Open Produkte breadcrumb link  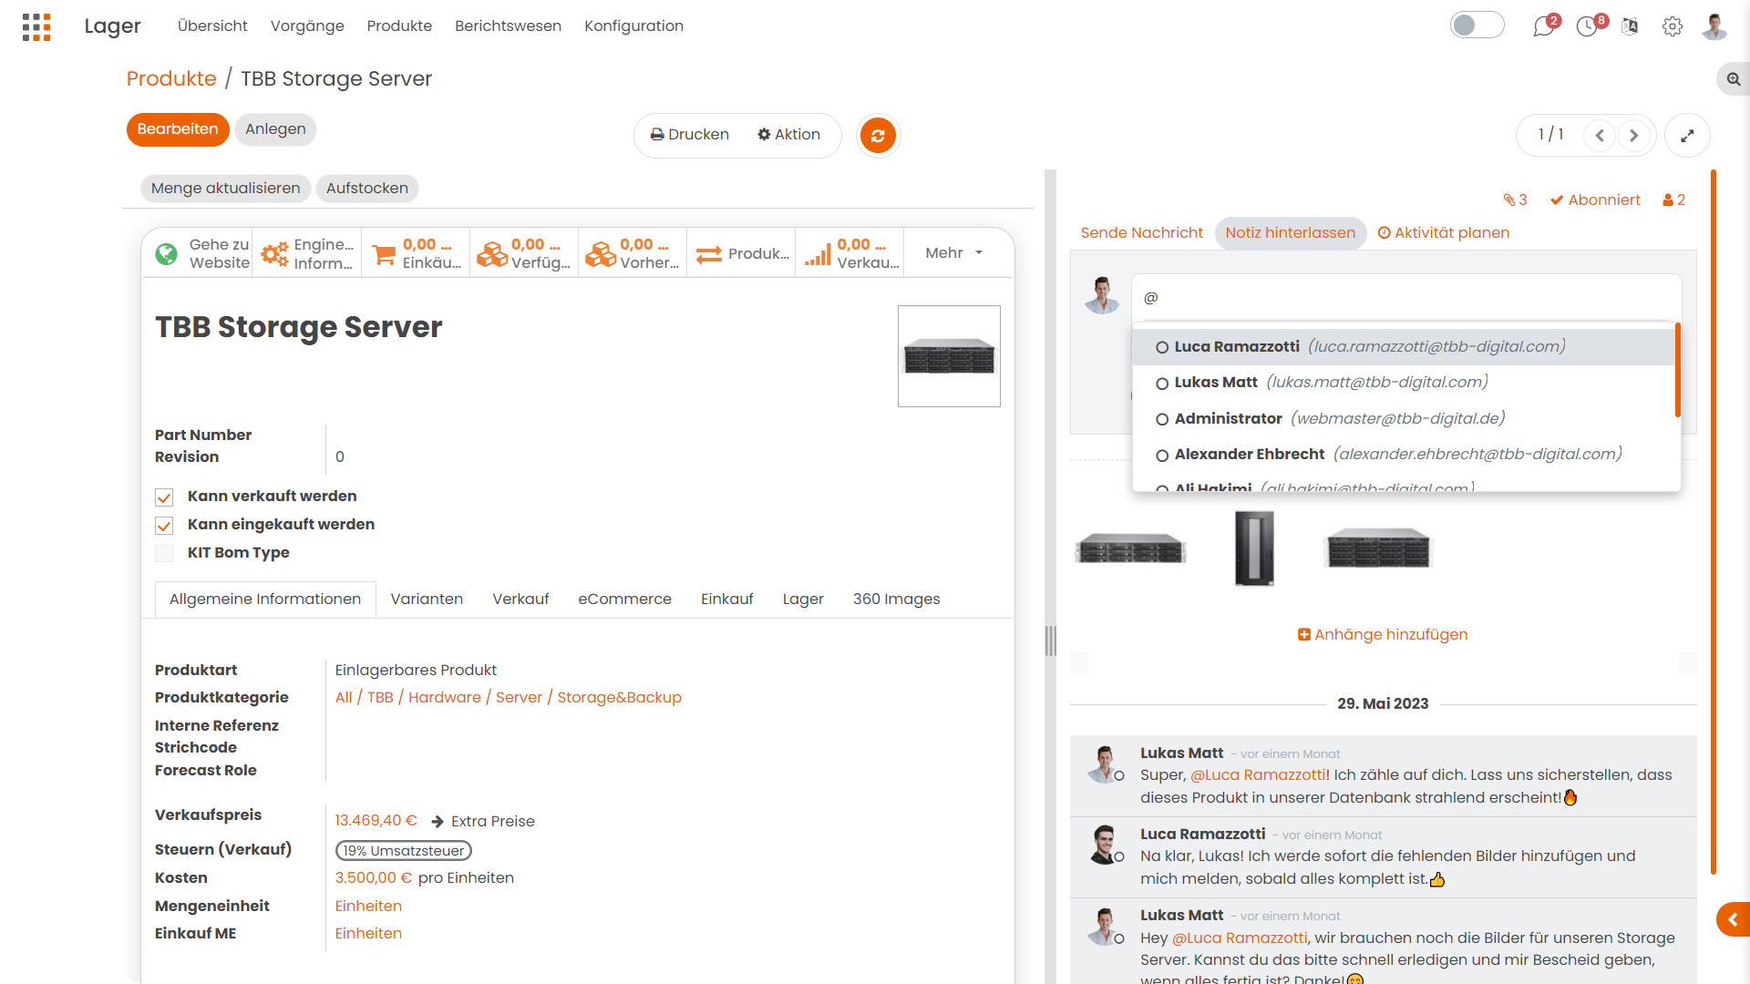click(x=171, y=79)
